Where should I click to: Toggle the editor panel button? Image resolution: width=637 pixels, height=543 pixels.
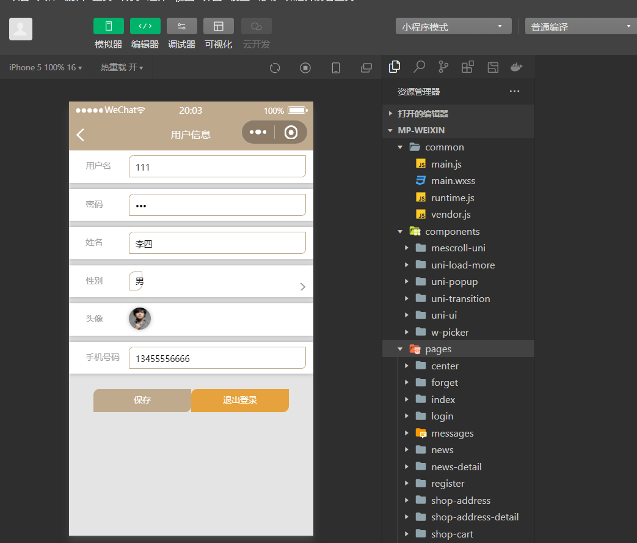coord(145,26)
